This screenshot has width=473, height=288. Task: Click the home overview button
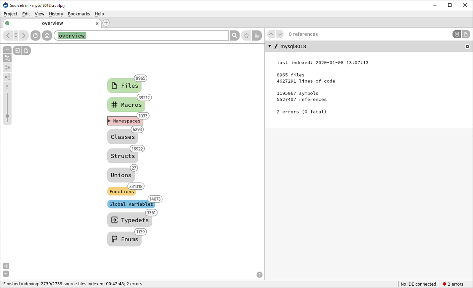[x=47, y=35]
